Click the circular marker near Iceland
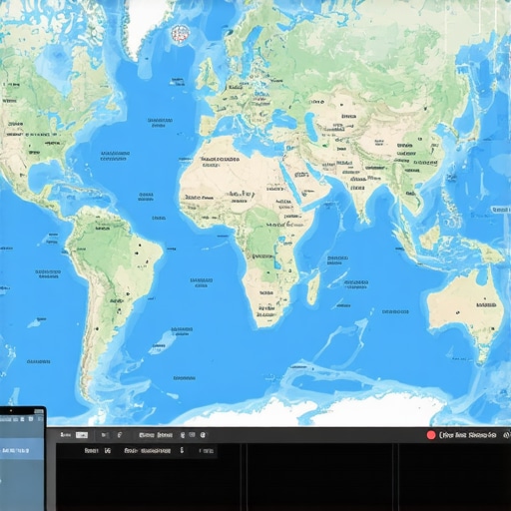511x511 pixels. pyautogui.click(x=181, y=34)
